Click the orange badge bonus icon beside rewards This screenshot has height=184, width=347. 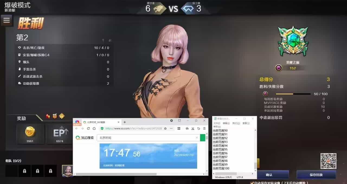(x=55, y=116)
